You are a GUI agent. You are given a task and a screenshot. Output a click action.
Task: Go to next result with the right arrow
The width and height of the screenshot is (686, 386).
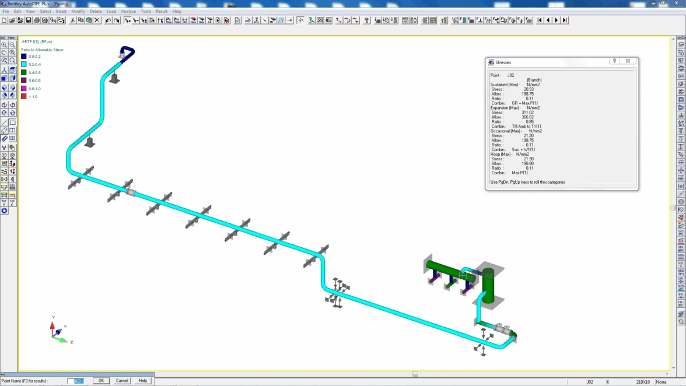pyautogui.click(x=556, y=20)
